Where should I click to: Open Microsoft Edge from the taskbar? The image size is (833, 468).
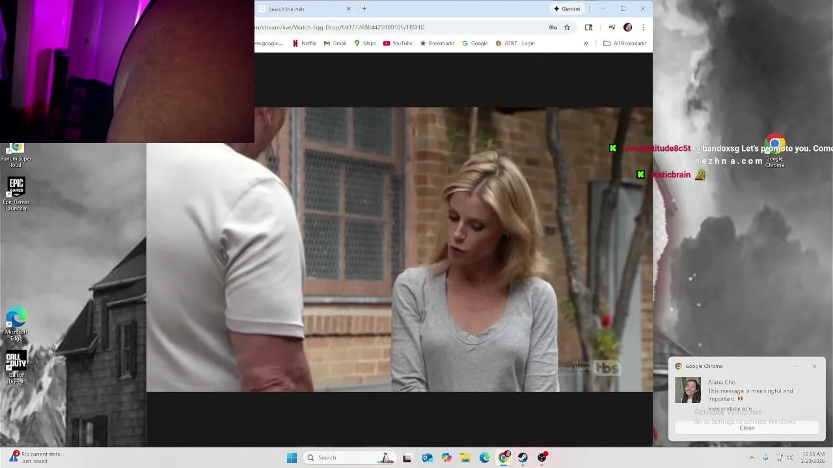click(x=484, y=458)
